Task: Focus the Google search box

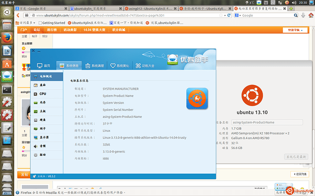Action: coord(267,15)
